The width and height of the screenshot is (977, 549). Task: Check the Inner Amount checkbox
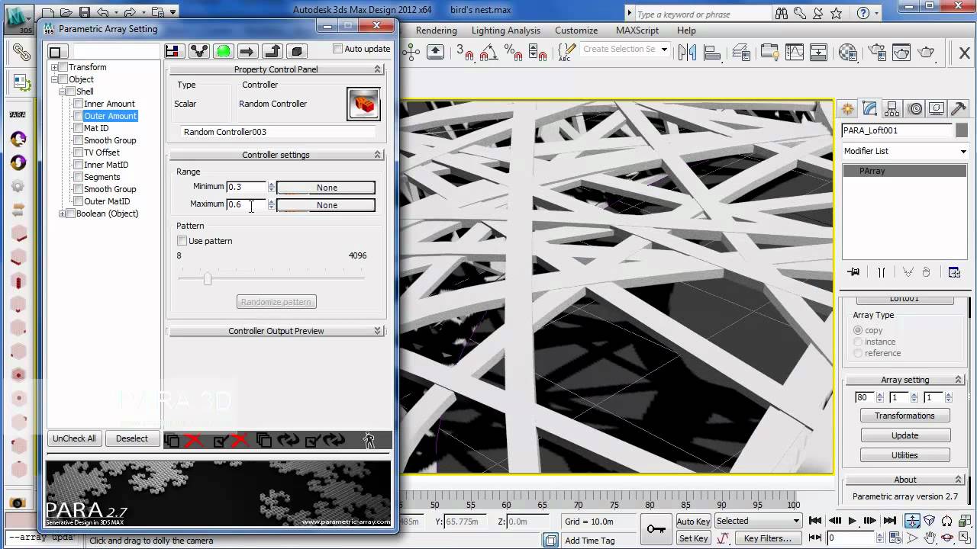[x=78, y=104]
